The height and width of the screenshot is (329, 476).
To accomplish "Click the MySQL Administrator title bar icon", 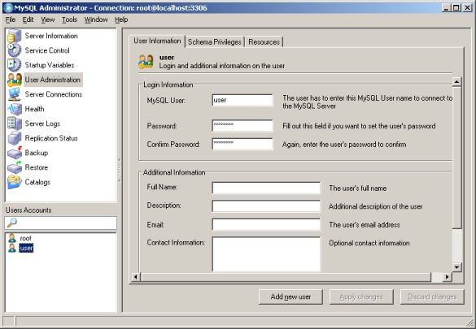I will point(8,7).
